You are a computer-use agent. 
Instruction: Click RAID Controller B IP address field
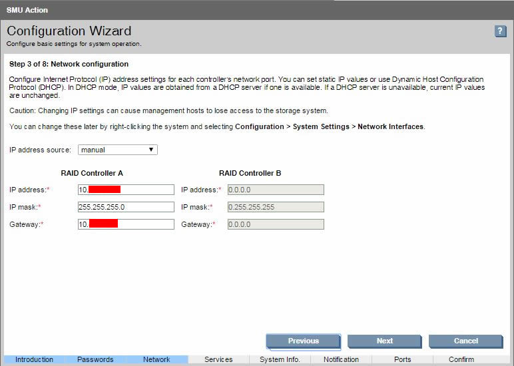tap(276, 190)
